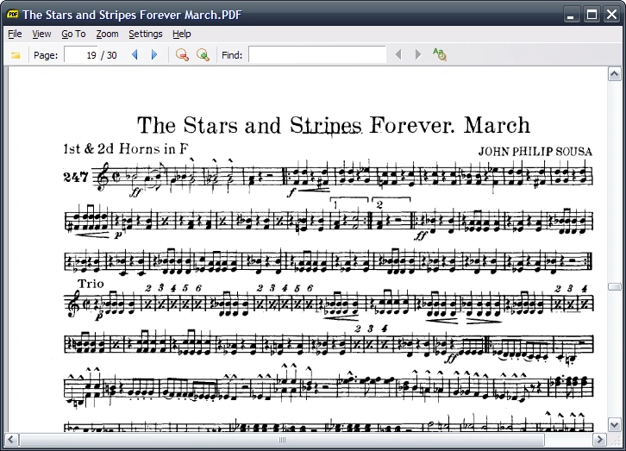Open the Go To menu
This screenshot has height=451, width=626.
click(73, 34)
